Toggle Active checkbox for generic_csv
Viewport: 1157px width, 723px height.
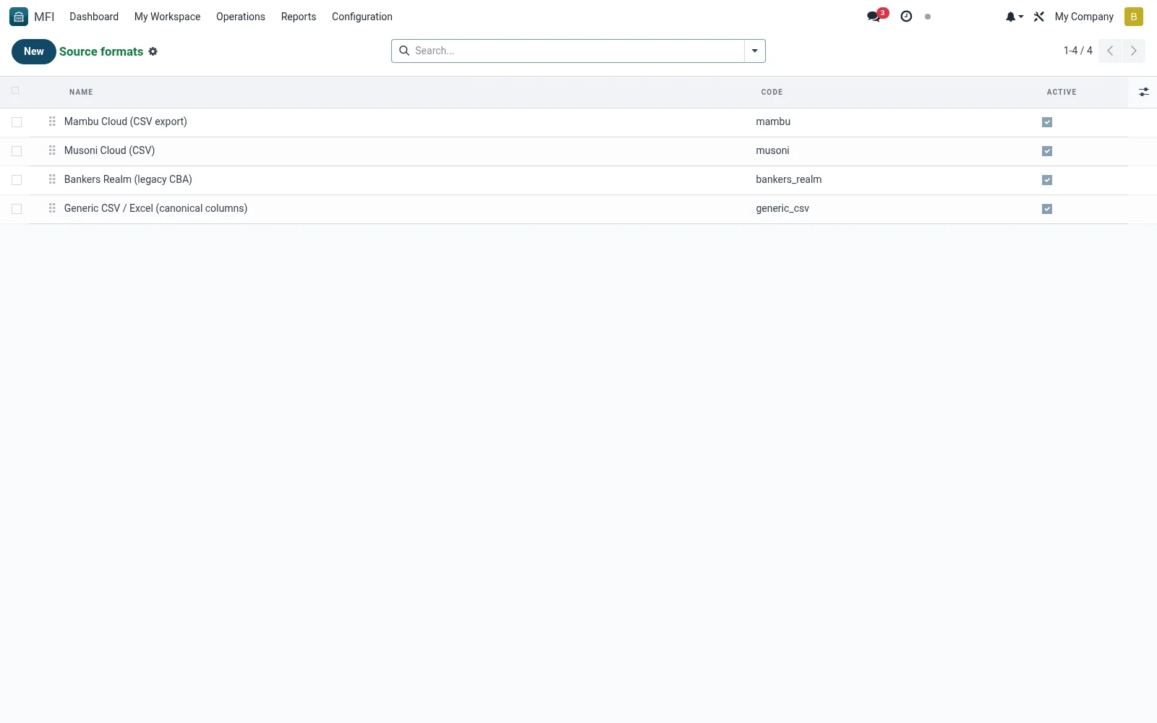tap(1047, 209)
